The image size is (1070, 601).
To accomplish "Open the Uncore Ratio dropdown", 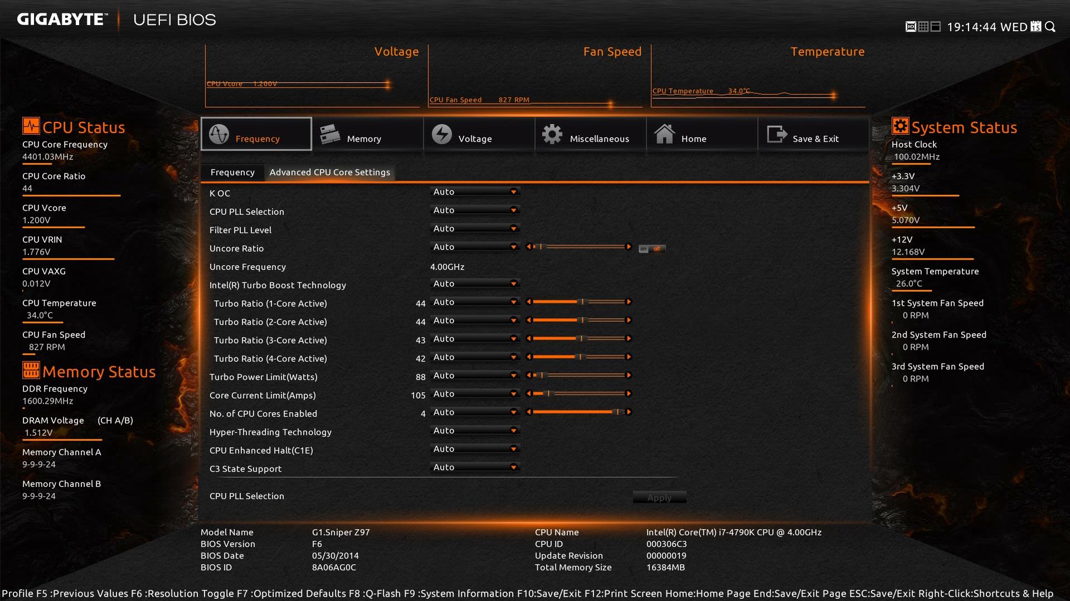I will click(x=475, y=247).
